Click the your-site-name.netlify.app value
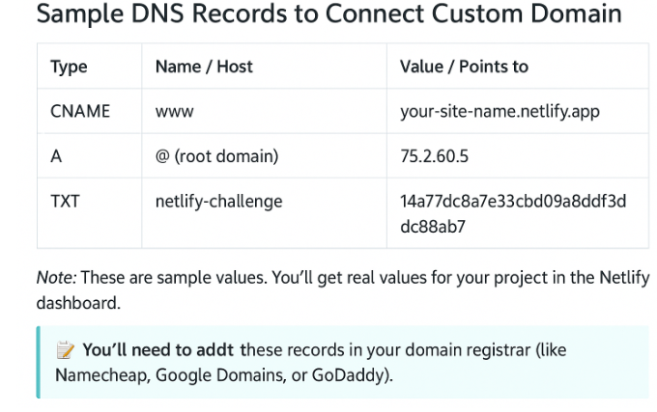Screen dimensions: 657x412 [x=500, y=112]
